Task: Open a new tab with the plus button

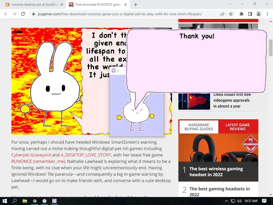Action: pyautogui.click(x=136, y=5)
